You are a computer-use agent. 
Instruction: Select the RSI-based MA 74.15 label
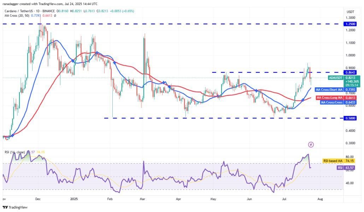pos(339,161)
